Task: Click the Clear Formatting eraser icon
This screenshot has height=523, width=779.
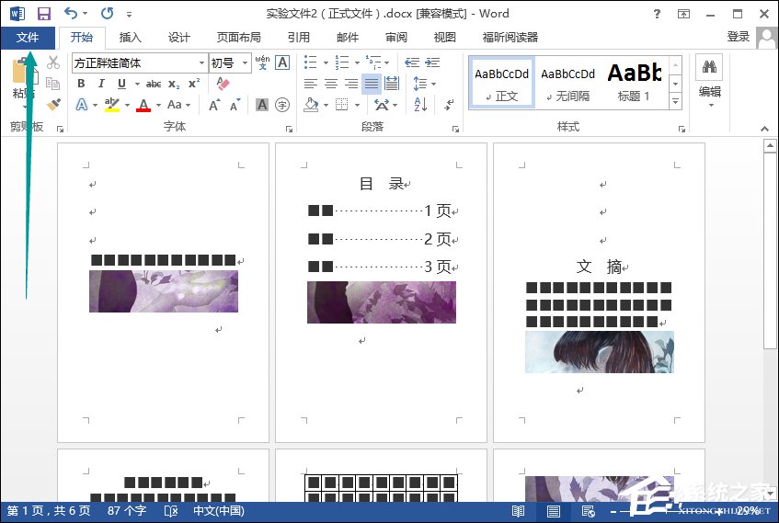Action: [x=222, y=84]
